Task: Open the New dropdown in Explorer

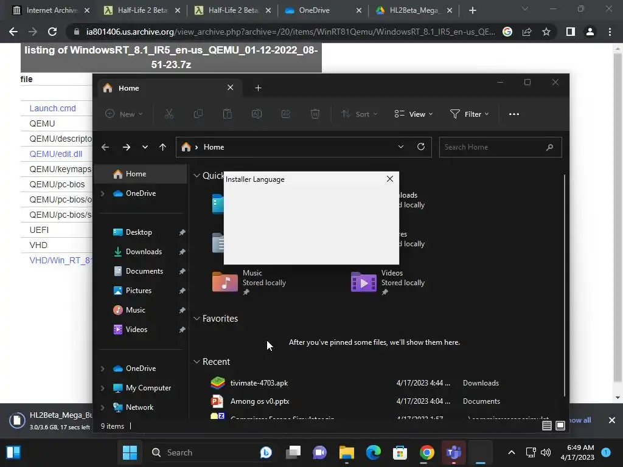Action: pos(124,114)
